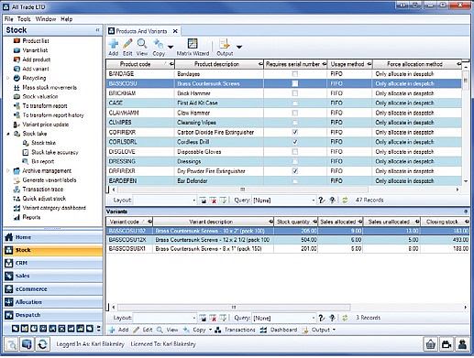Open Stock valuation item

[x=40, y=96]
